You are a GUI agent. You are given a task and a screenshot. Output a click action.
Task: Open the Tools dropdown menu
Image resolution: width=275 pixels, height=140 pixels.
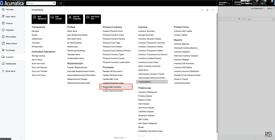pyautogui.click(x=270, y=8)
